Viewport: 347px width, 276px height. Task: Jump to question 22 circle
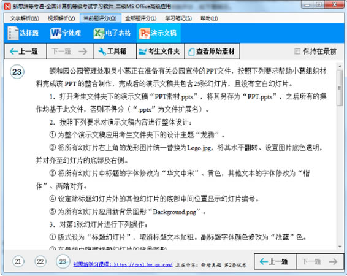tap(40, 262)
